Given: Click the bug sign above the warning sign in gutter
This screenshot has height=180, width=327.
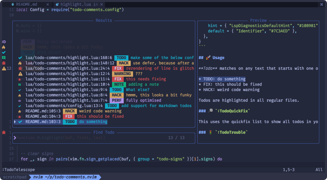Looking at the screenshot, I should click(x=4, y=63).
